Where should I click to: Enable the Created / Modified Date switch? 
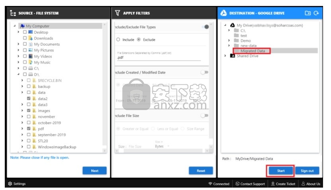pos(204,72)
